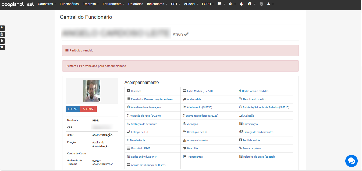Viewport: 362px width, 171px height.
Task: Open the notifications bell in the navbar
Action: pyautogui.click(x=241, y=4)
